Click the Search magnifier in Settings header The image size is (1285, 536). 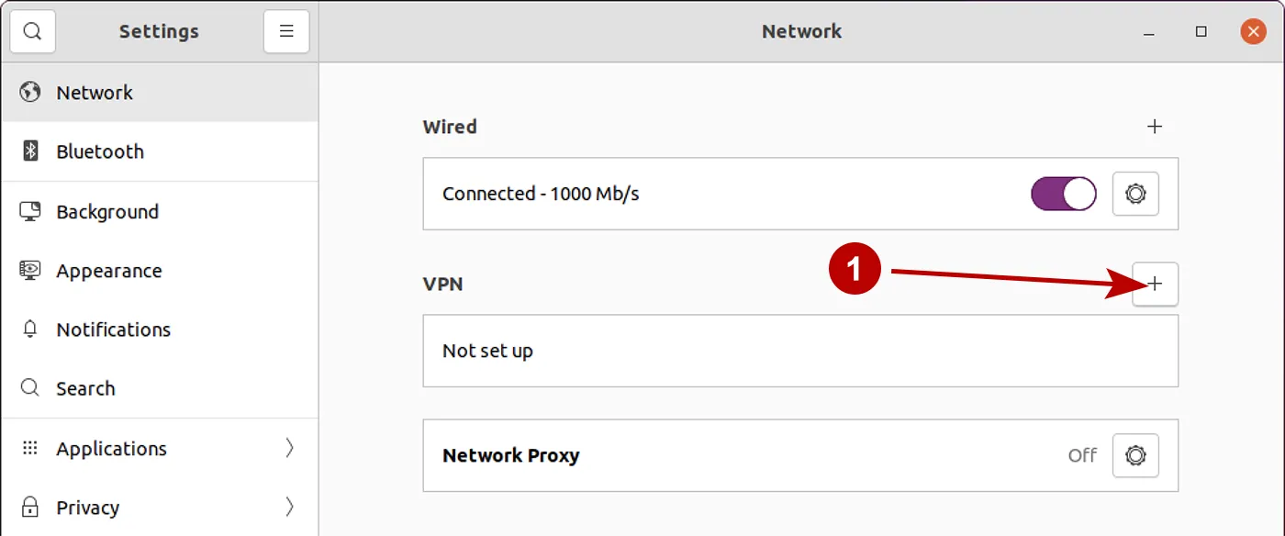32,30
